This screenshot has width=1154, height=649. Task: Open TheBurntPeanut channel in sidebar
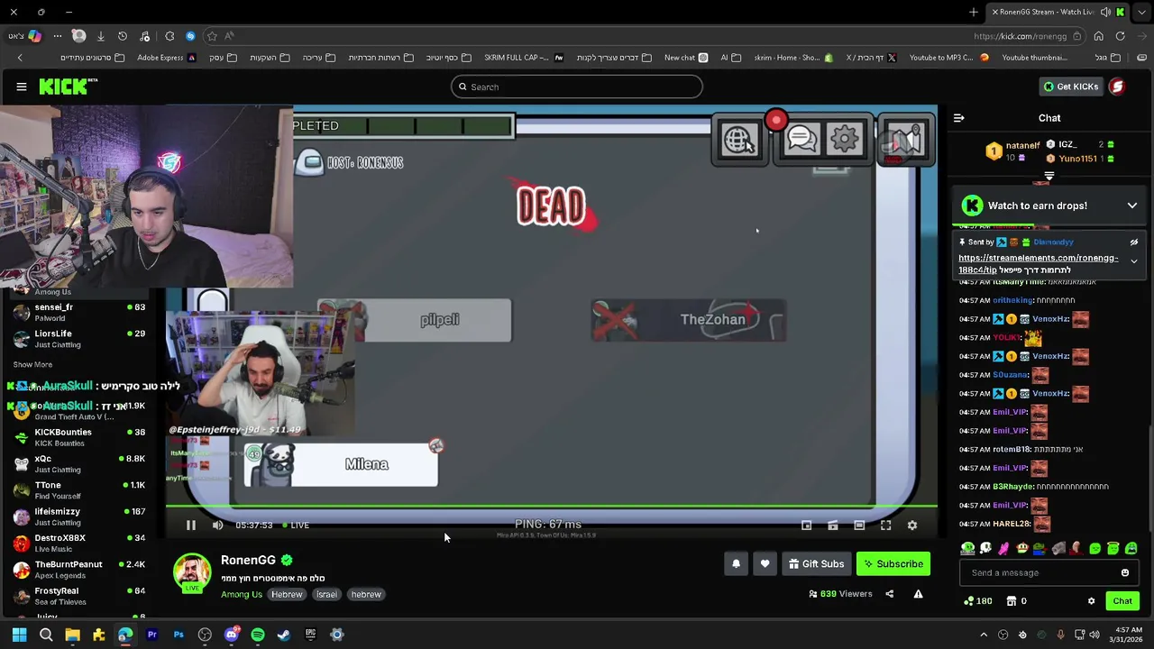click(79, 570)
